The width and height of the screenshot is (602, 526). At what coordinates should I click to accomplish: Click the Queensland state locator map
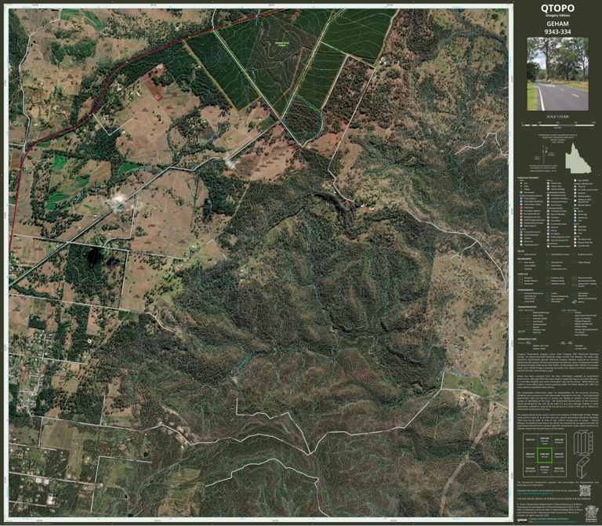coord(578,158)
